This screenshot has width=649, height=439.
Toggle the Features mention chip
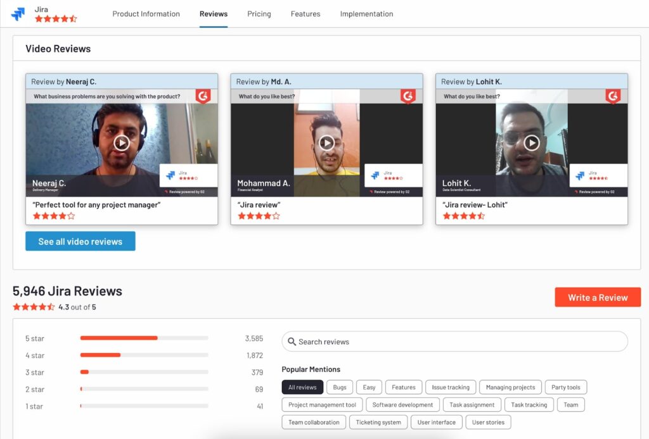(x=404, y=387)
